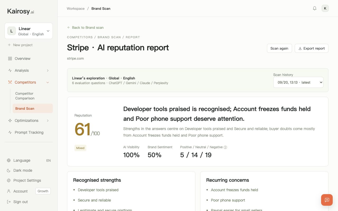The height and width of the screenshot is (211, 338).
Task: Click the Linear project L avatar
Action: [11, 31]
